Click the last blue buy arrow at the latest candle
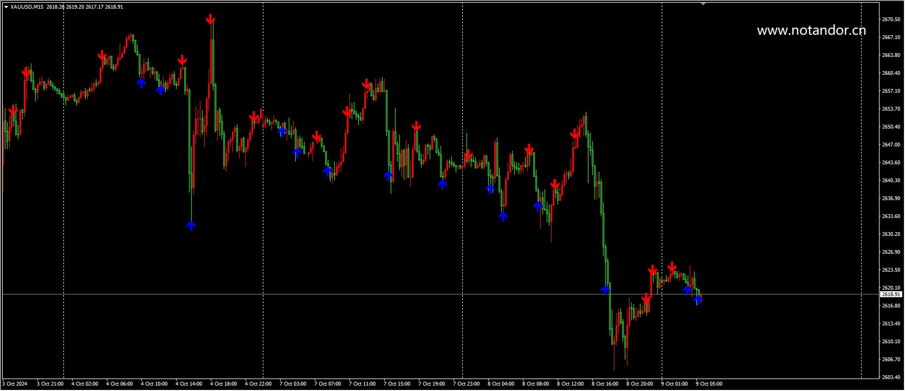 (x=698, y=299)
